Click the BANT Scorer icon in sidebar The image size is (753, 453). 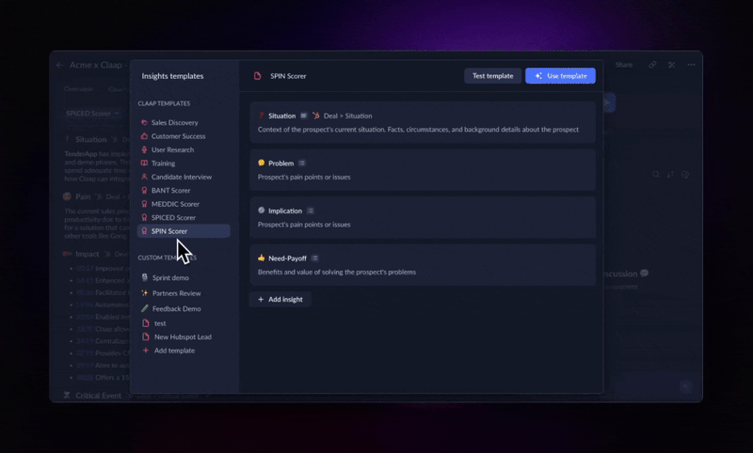click(144, 190)
